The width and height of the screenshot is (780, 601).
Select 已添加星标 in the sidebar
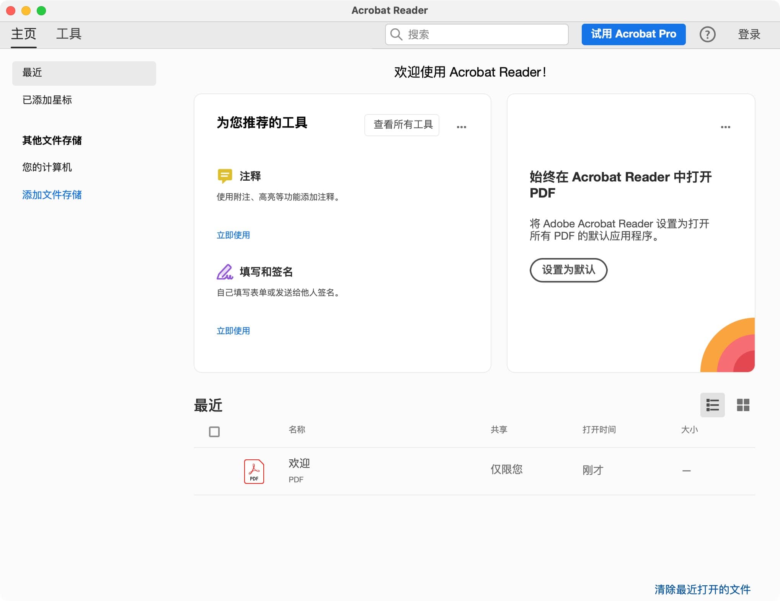[47, 100]
